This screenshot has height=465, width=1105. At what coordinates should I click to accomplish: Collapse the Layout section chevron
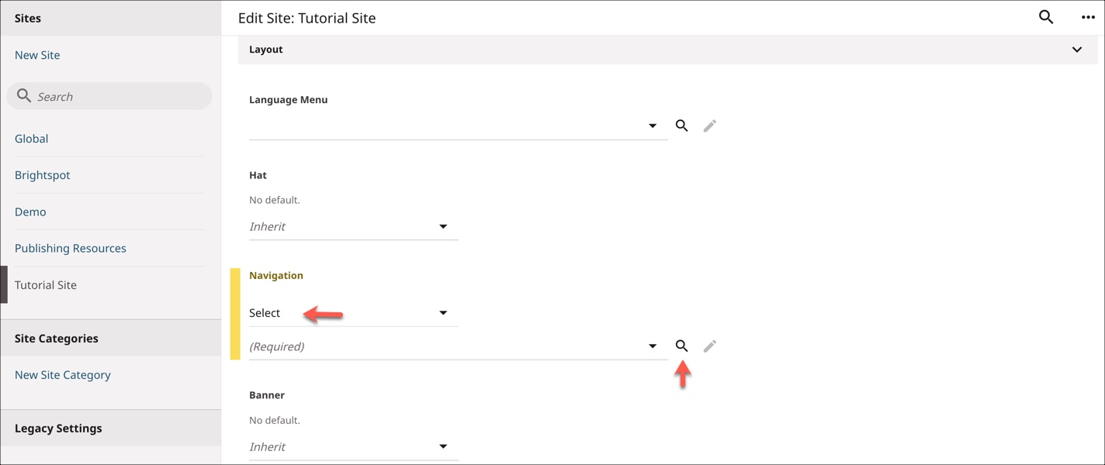1077,50
